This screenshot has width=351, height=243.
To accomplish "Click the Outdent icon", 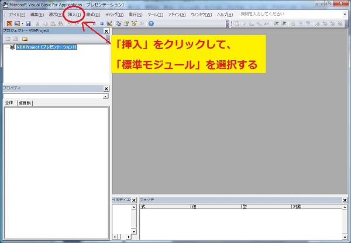I will 284,23.
